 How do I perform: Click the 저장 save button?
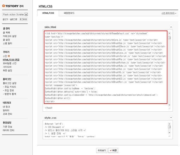(113, 150)
